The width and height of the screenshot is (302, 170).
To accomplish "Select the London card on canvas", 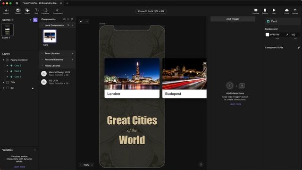I will 132,78.
